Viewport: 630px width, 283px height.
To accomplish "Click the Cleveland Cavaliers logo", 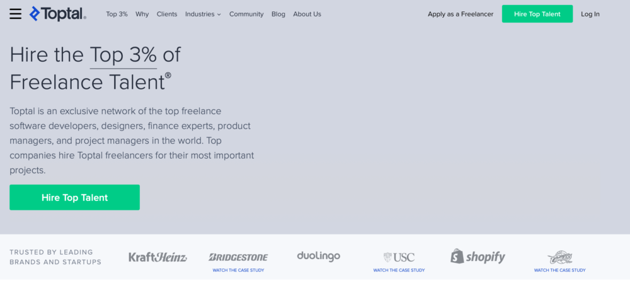I will [559, 257].
